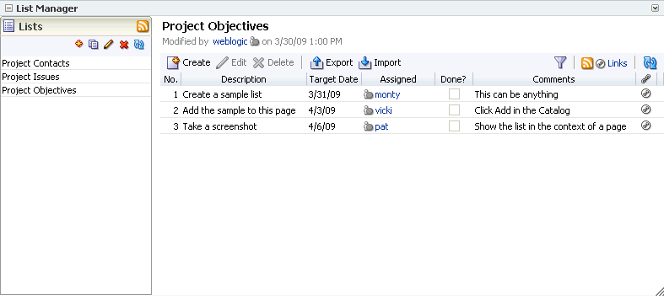Click the presence icon beside monty
Viewport: 664px width, 305px height.
click(369, 94)
